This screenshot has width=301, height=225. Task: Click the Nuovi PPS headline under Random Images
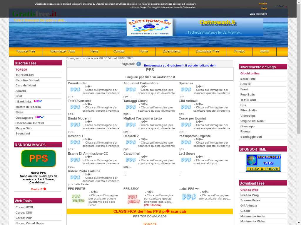tap(39, 173)
